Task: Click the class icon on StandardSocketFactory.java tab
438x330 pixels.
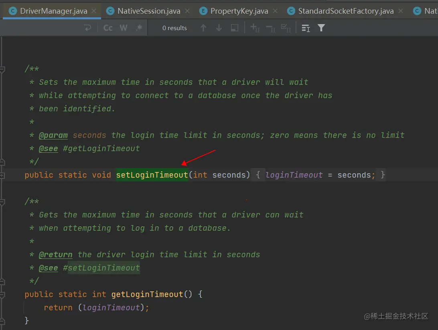Action: tap(291, 11)
